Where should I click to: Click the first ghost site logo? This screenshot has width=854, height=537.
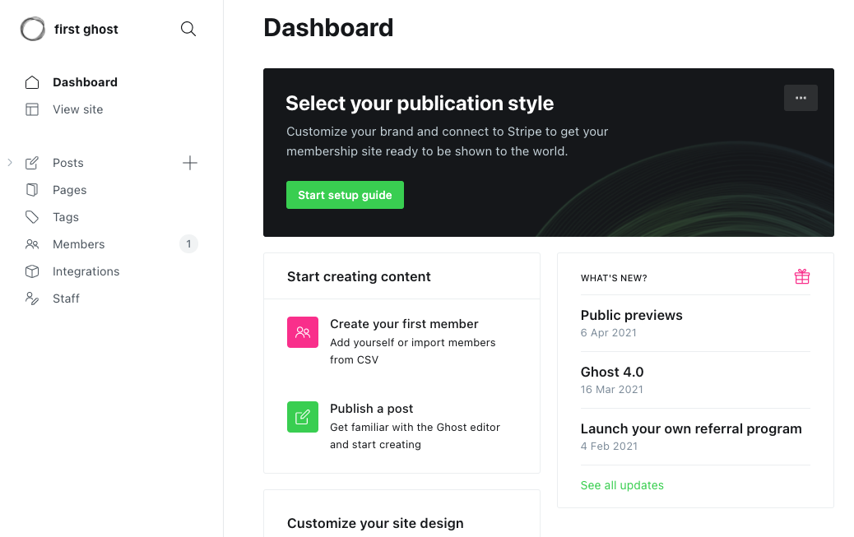33,30
